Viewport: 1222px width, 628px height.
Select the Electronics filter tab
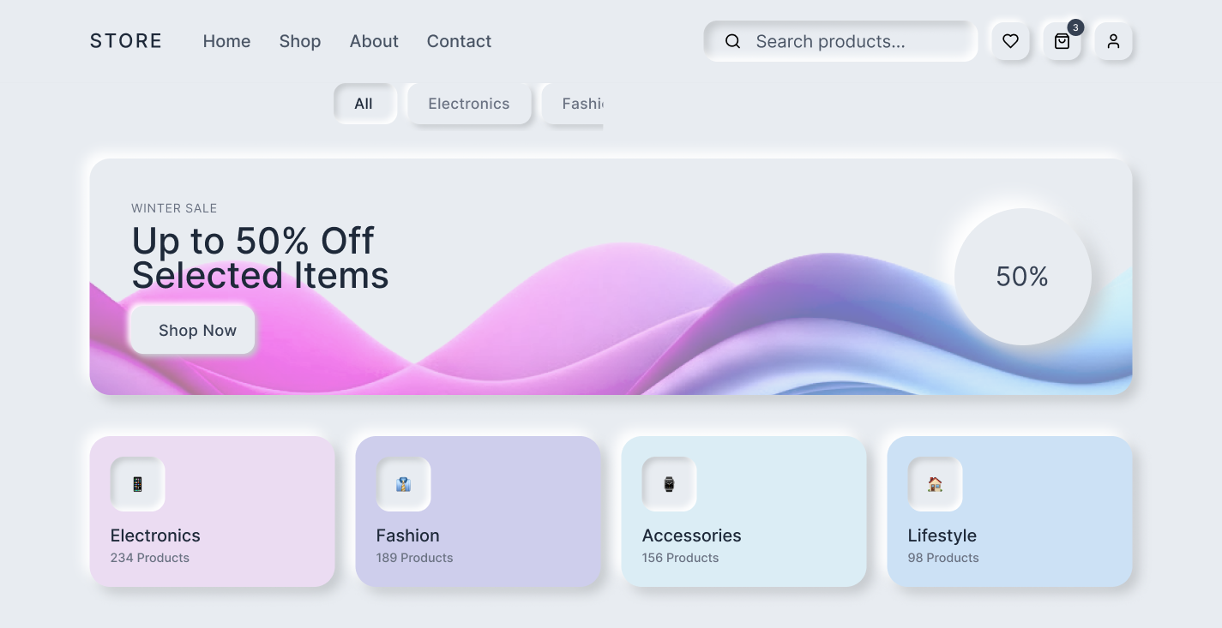(469, 104)
